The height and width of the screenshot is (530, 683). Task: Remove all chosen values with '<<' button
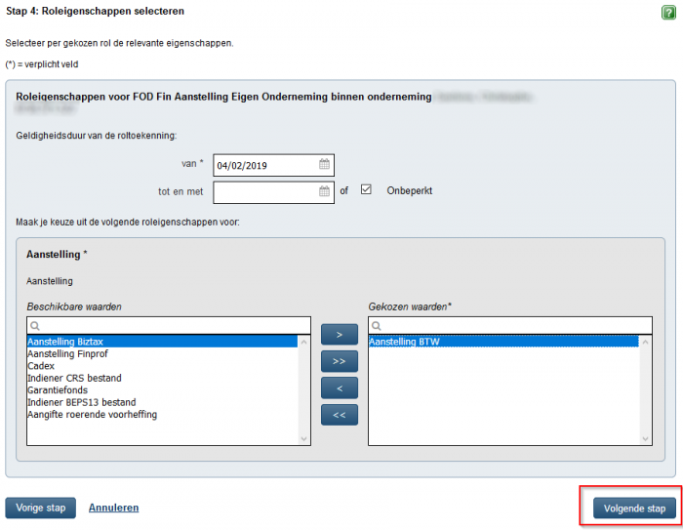pyautogui.click(x=339, y=414)
